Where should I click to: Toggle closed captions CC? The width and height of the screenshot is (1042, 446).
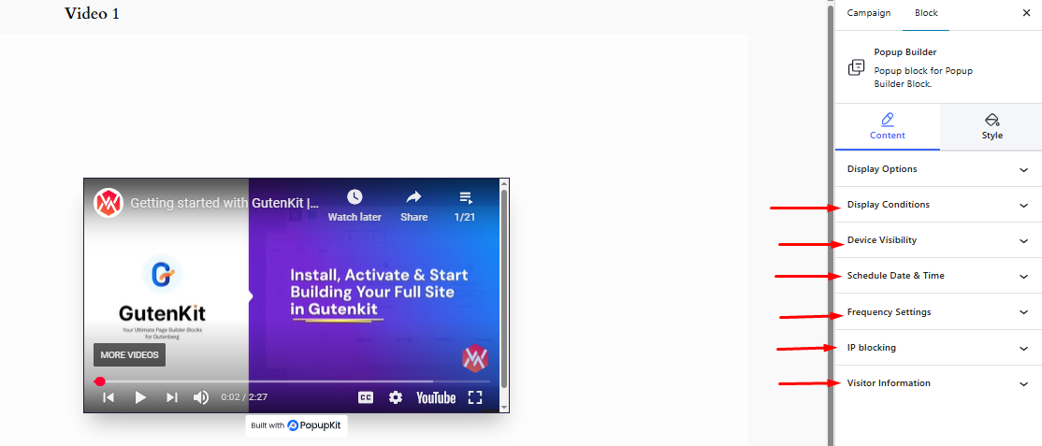(366, 397)
